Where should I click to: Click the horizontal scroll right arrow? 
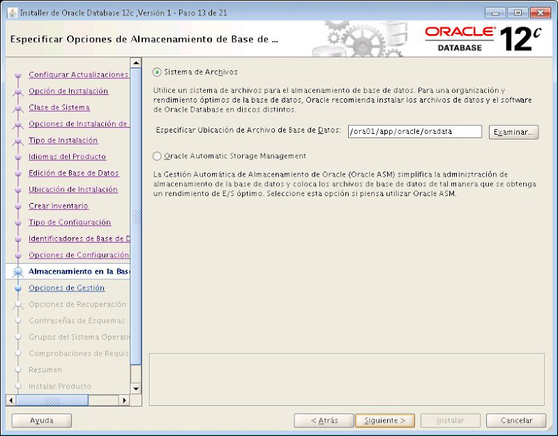pos(124,400)
